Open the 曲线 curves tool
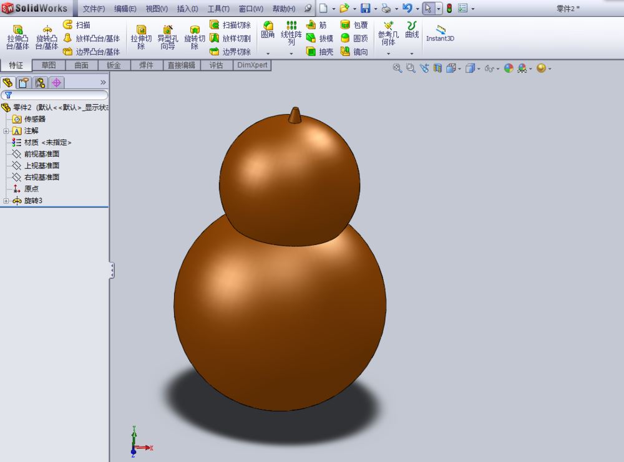624x462 pixels. click(x=412, y=30)
